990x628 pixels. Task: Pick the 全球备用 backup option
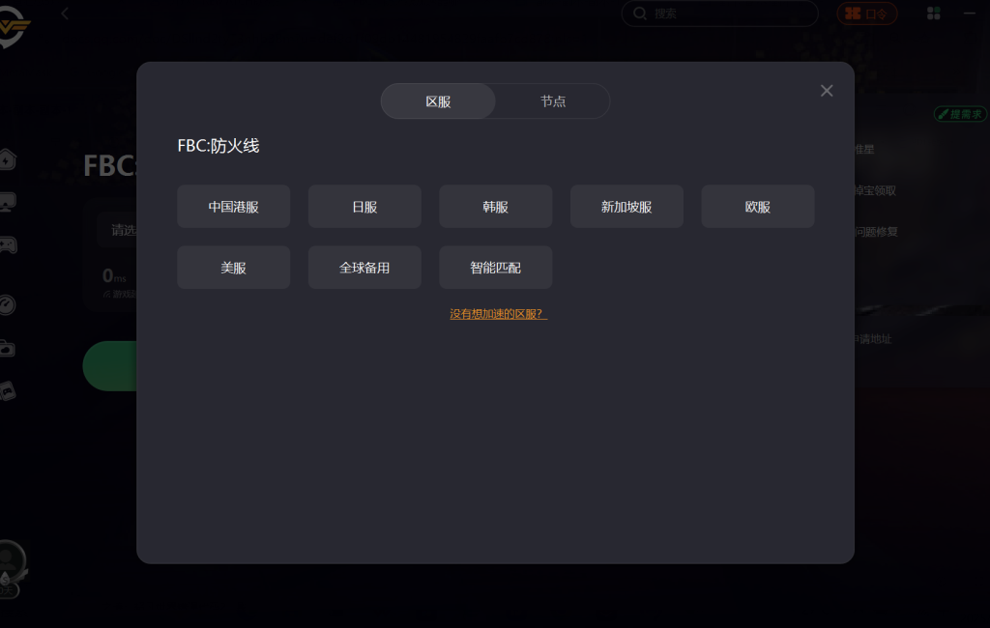[364, 268]
